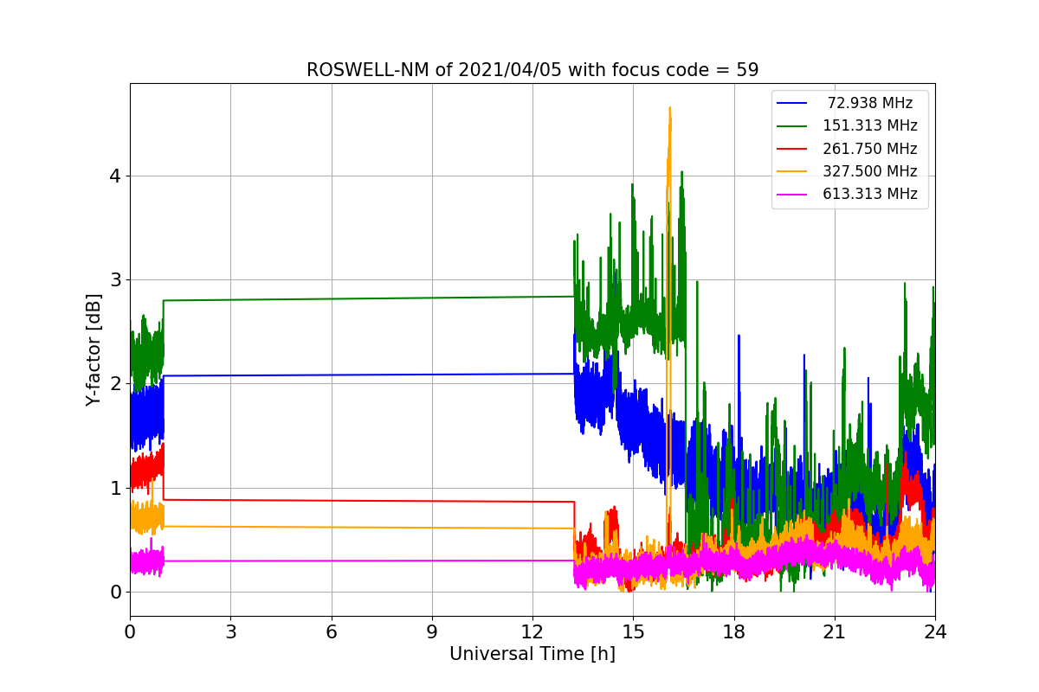This screenshot has height=692, width=1039.
Task: Select the 151.313 MHz legend label
Action: tap(870, 125)
